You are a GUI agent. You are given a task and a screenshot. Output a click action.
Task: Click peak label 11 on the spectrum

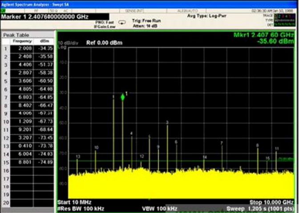(x=277, y=149)
